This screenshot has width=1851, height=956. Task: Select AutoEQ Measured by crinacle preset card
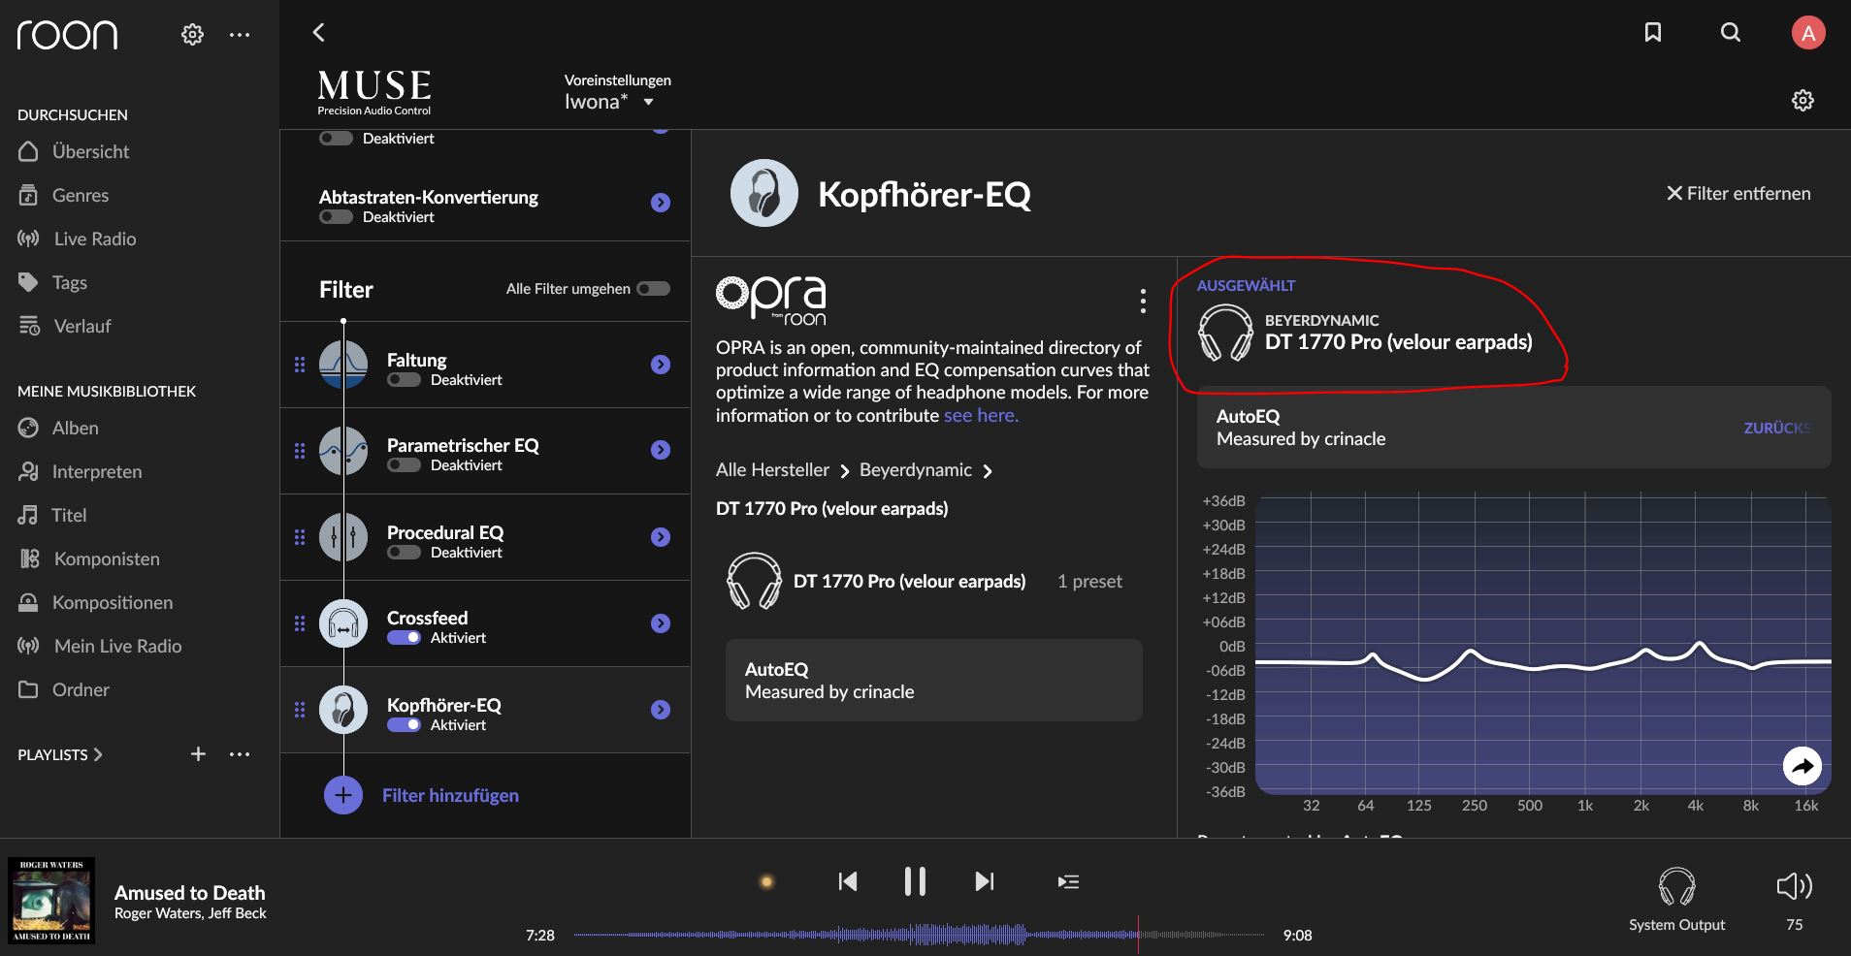pyautogui.click(x=933, y=680)
